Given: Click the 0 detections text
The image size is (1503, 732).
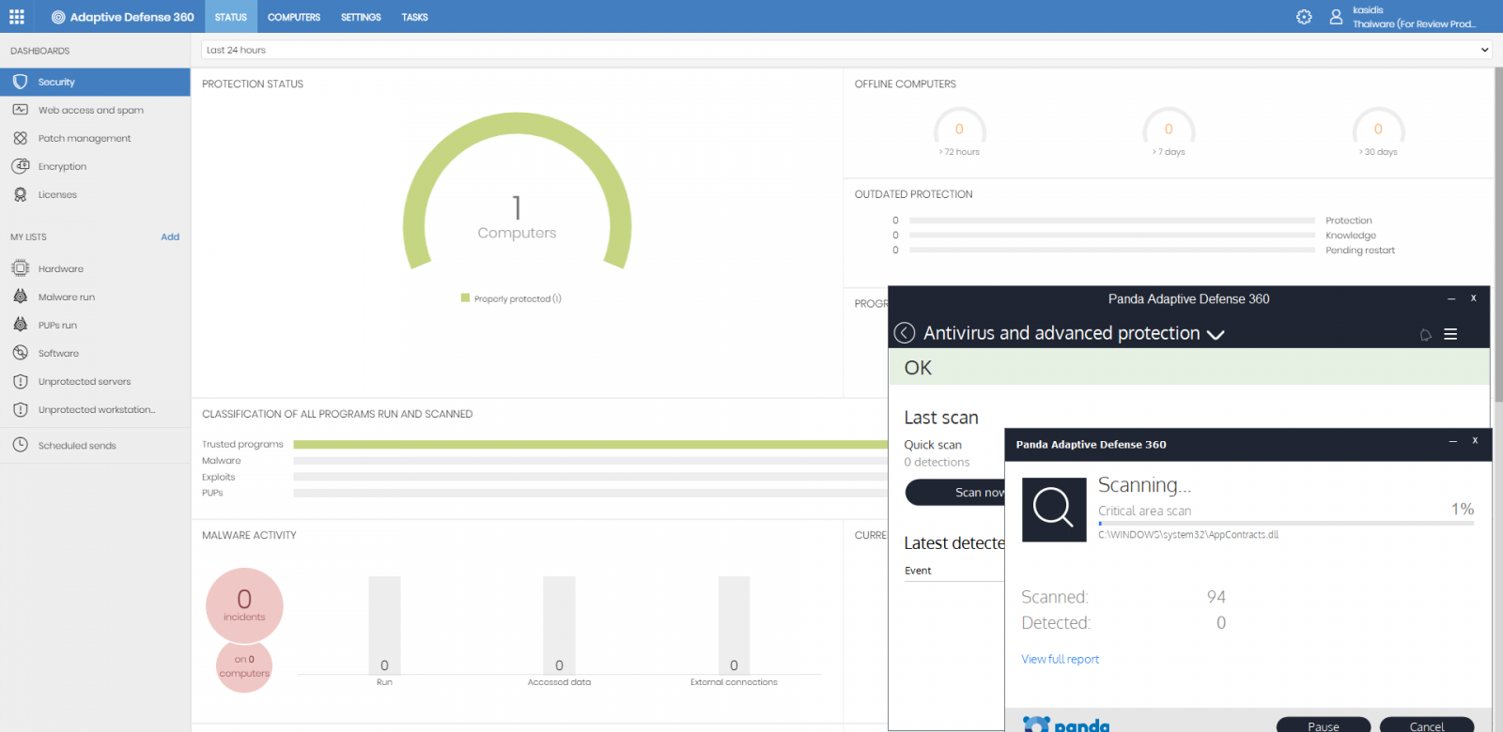Looking at the screenshot, I should click(937, 462).
